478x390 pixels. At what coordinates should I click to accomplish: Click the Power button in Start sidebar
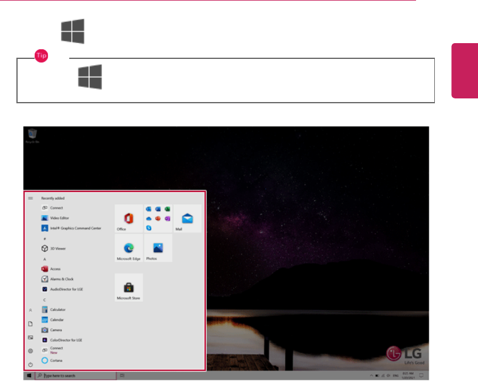point(30,364)
